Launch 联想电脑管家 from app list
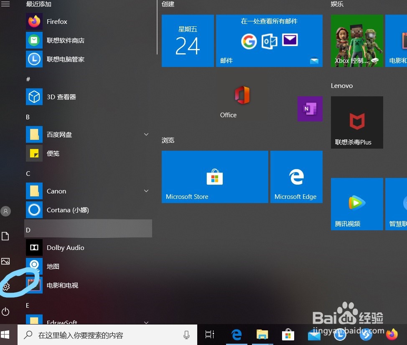 point(88,59)
